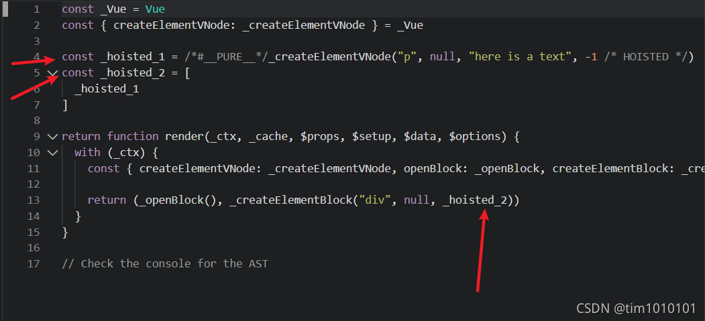Click line number 17 in the gutter
The height and width of the screenshot is (321, 705).
click(x=34, y=263)
